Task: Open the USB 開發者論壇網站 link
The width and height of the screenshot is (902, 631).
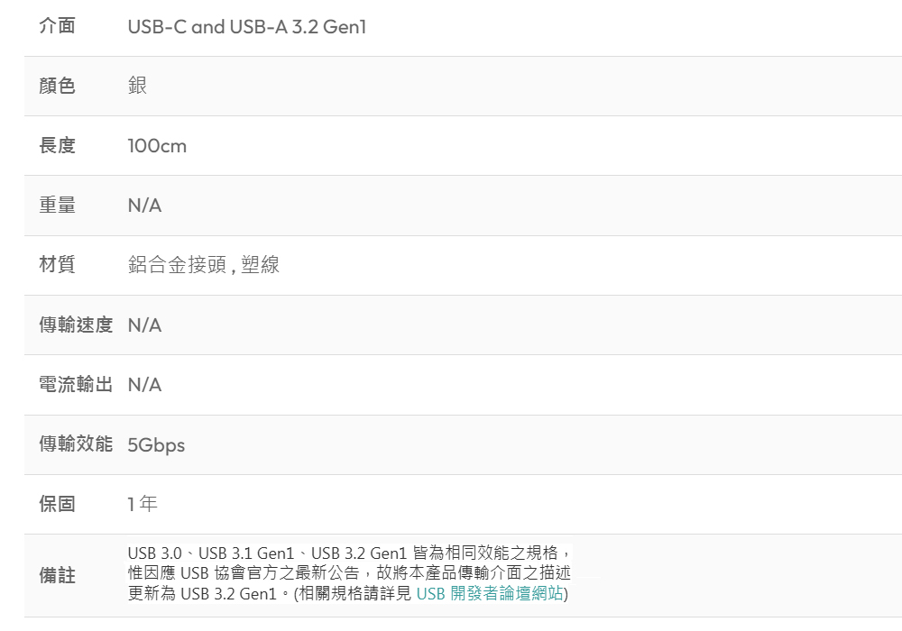Action: point(490,593)
